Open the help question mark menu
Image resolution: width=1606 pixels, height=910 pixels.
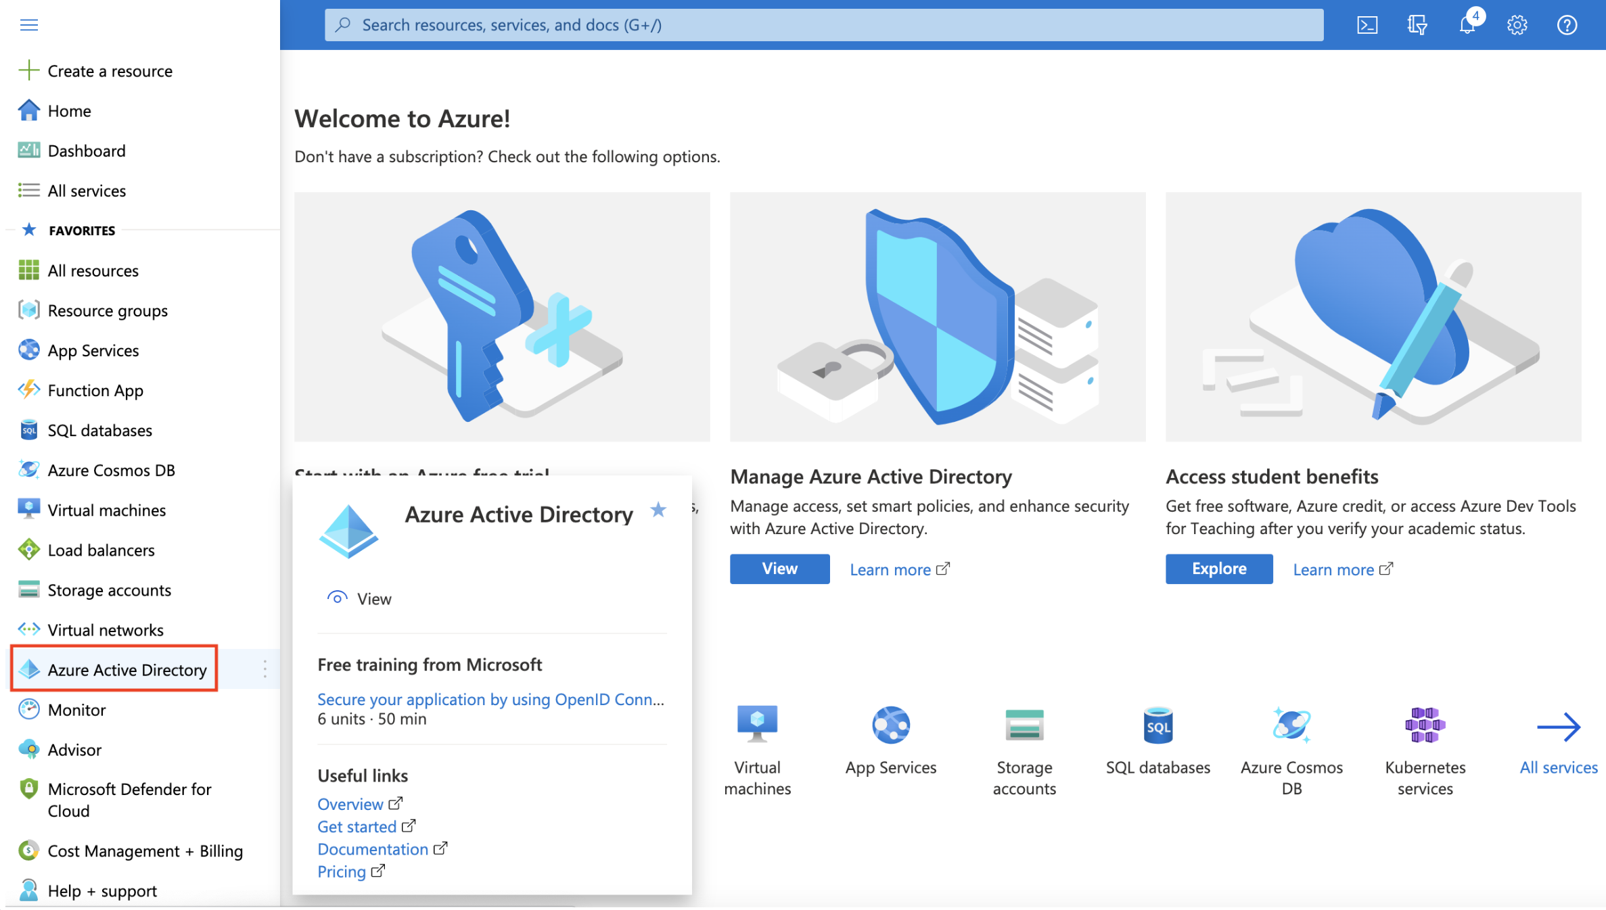click(x=1567, y=25)
